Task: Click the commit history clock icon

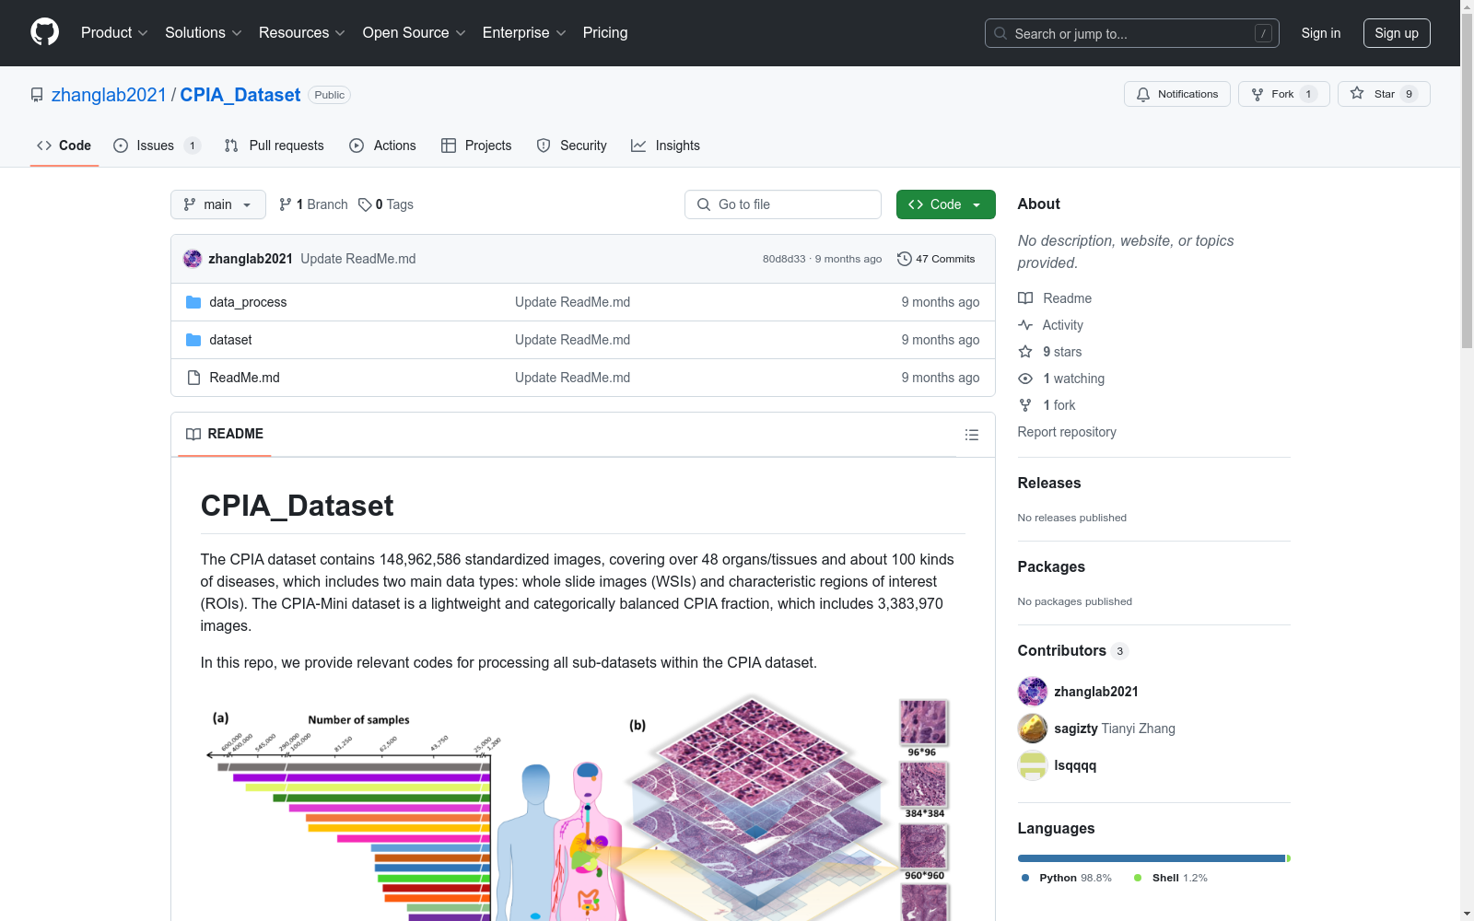Action: point(904,259)
